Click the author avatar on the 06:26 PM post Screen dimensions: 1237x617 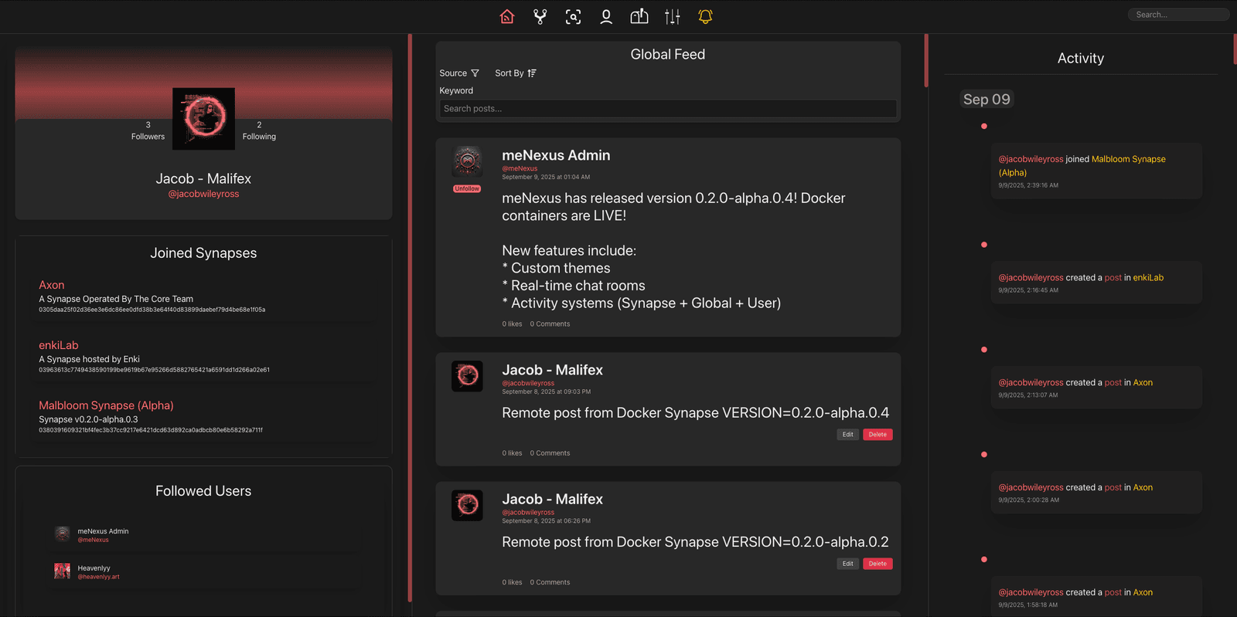tap(467, 505)
